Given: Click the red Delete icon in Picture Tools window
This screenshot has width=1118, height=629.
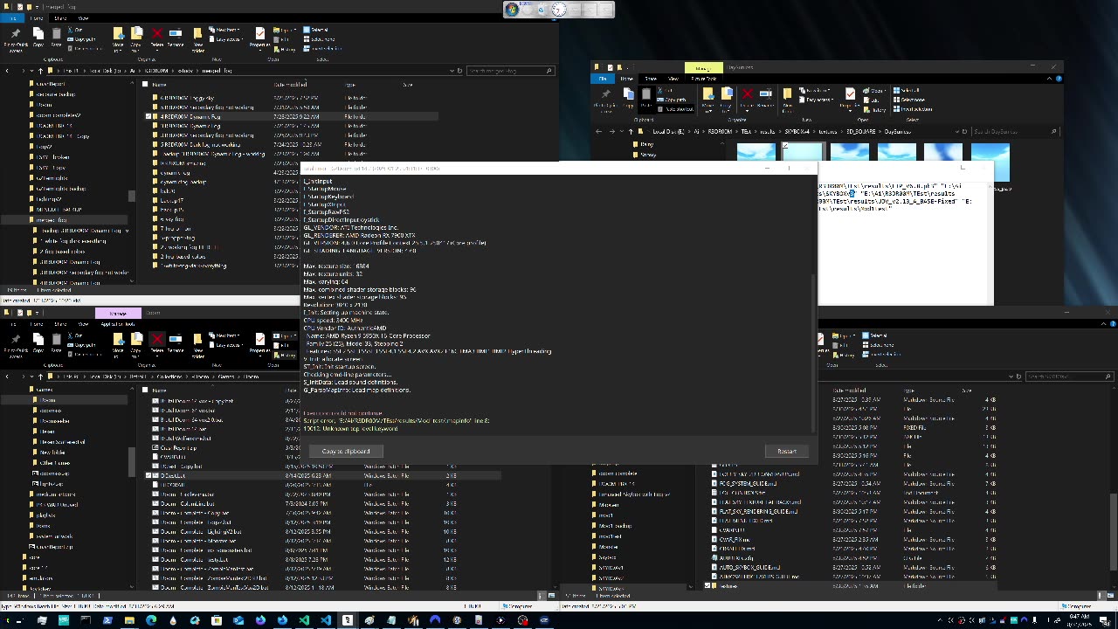Looking at the screenshot, I should (747, 93).
